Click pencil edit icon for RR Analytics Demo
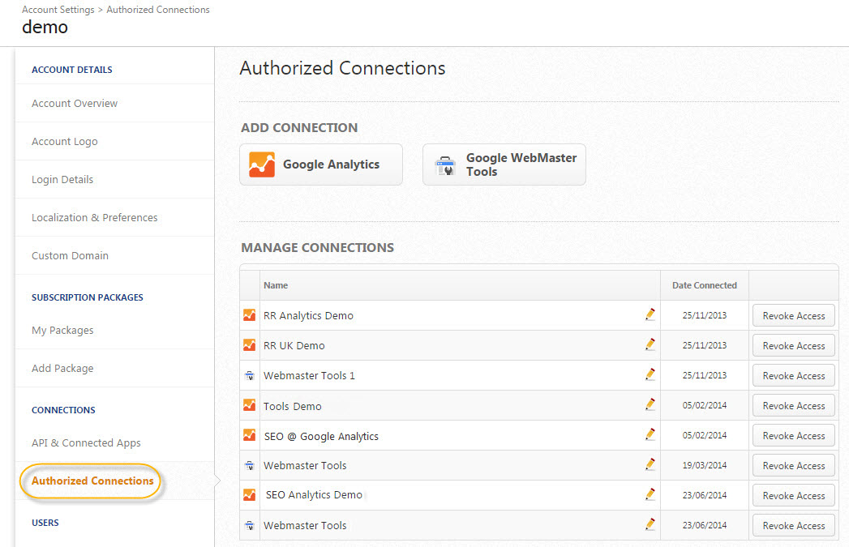Viewport: 849px width, 547px height. 650,314
